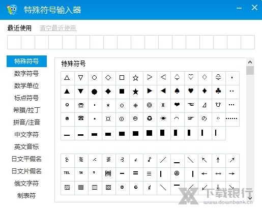Insert the hollow up-pointing triangle symbol
The image size is (262, 209).
(x=67, y=78)
